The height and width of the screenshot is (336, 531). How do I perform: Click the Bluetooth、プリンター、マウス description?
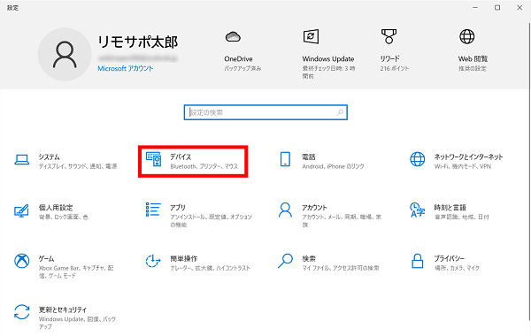(x=204, y=166)
